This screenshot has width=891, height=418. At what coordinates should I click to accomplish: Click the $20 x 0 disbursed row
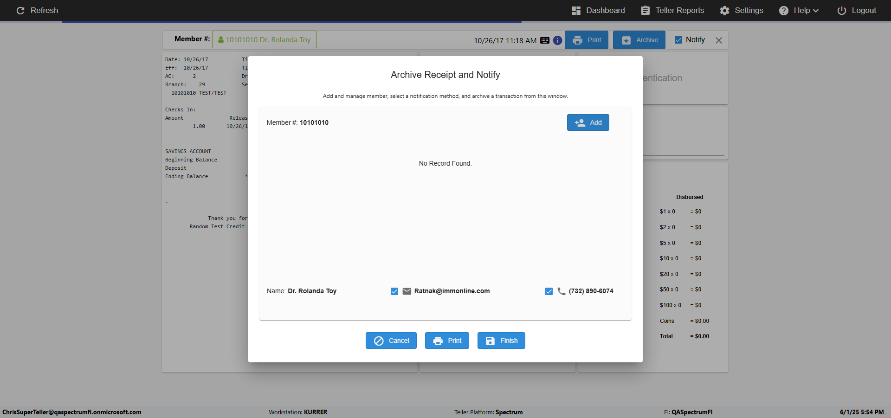tap(681, 274)
